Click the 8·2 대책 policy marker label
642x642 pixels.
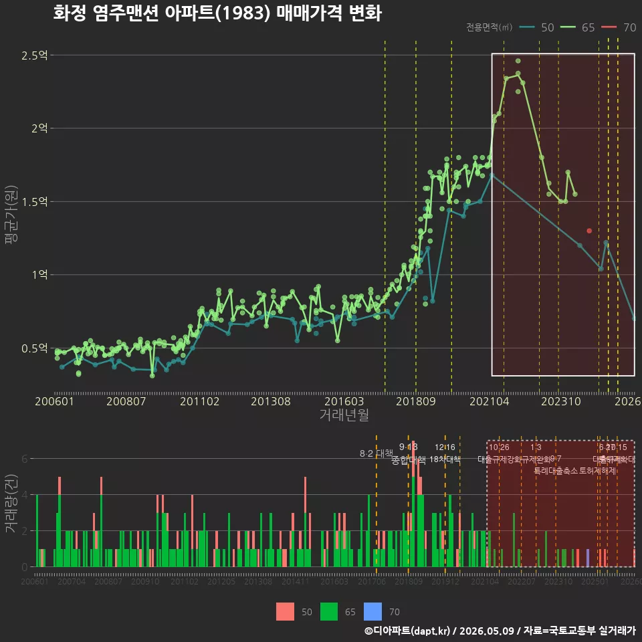(376, 453)
